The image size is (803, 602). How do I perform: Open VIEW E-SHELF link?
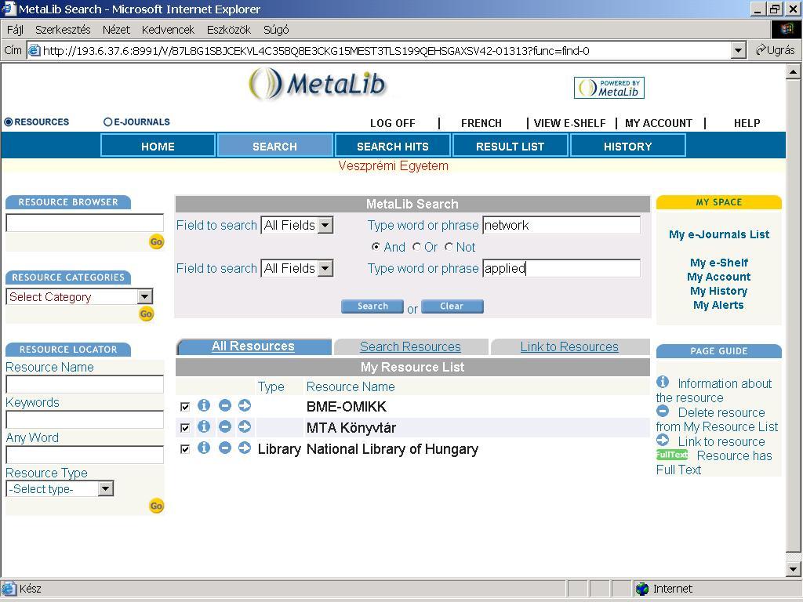(569, 123)
